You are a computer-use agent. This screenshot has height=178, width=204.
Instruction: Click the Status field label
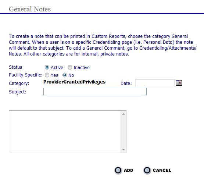[x=15, y=67]
